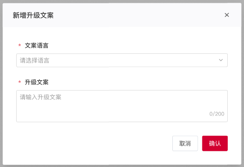
Task: Close the 新增升级文案 dialog with X
Action: (227, 15)
